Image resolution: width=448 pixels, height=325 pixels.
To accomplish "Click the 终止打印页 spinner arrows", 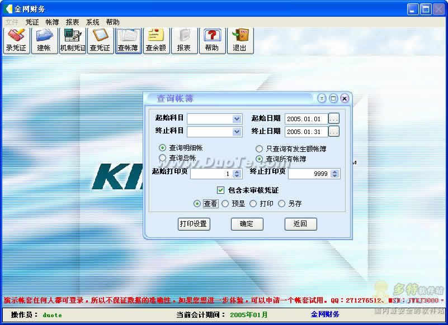I will [x=335, y=174].
